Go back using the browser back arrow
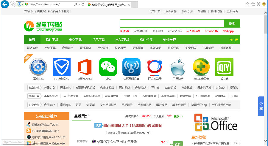The width and height of the screenshot is (268, 146). pyautogui.click(x=4, y=4)
